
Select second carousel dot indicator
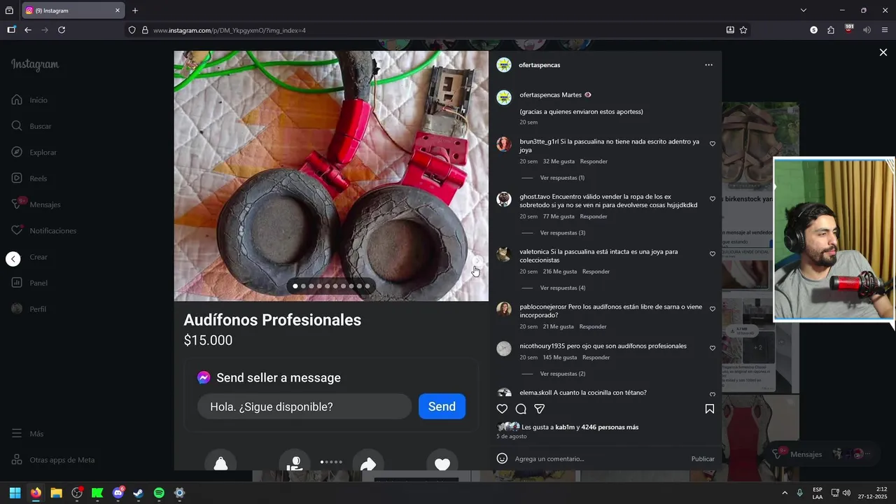click(x=303, y=286)
